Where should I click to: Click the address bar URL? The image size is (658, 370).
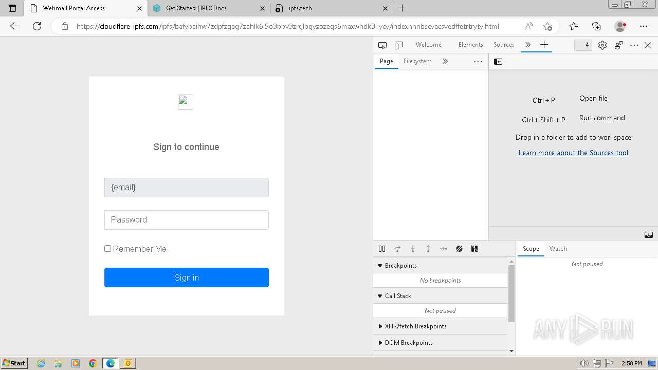(287, 26)
